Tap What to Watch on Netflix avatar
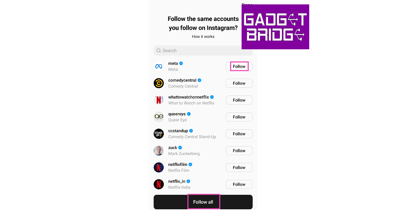The height and width of the screenshot is (212, 406). pyautogui.click(x=159, y=100)
